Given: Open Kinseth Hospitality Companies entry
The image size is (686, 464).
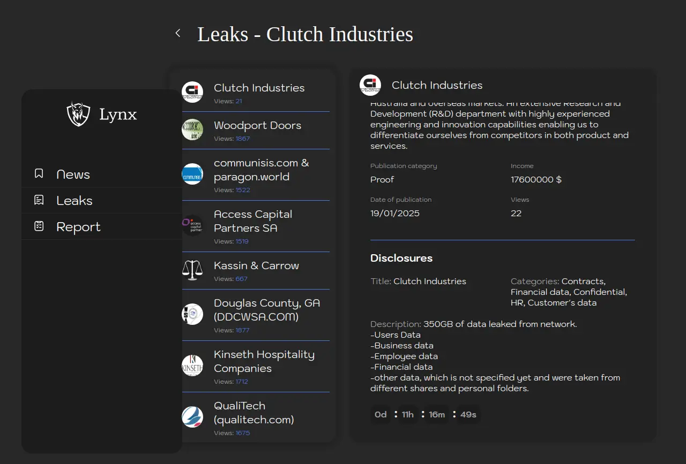Looking at the screenshot, I should [x=264, y=361].
